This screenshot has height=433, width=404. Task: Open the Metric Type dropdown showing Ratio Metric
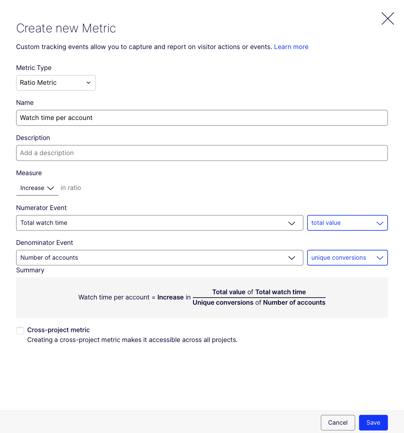point(56,83)
